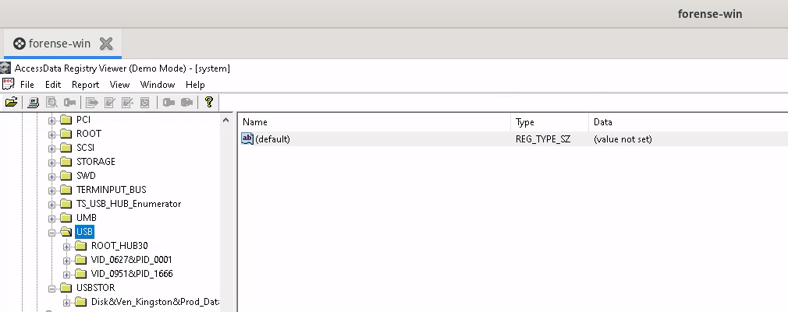
Task: Click the document with plus toolbar icon
Action: [128, 103]
